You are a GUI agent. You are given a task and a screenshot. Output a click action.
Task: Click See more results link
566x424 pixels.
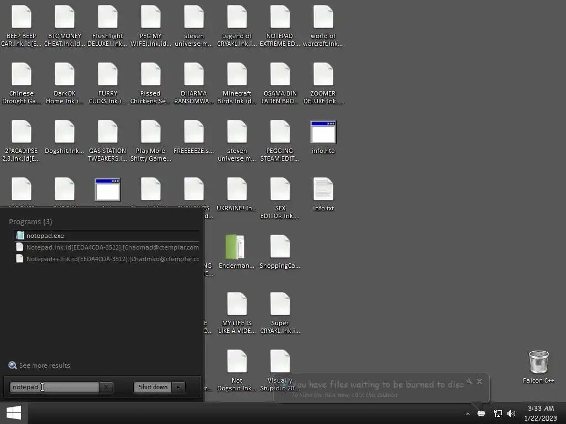point(39,365)
